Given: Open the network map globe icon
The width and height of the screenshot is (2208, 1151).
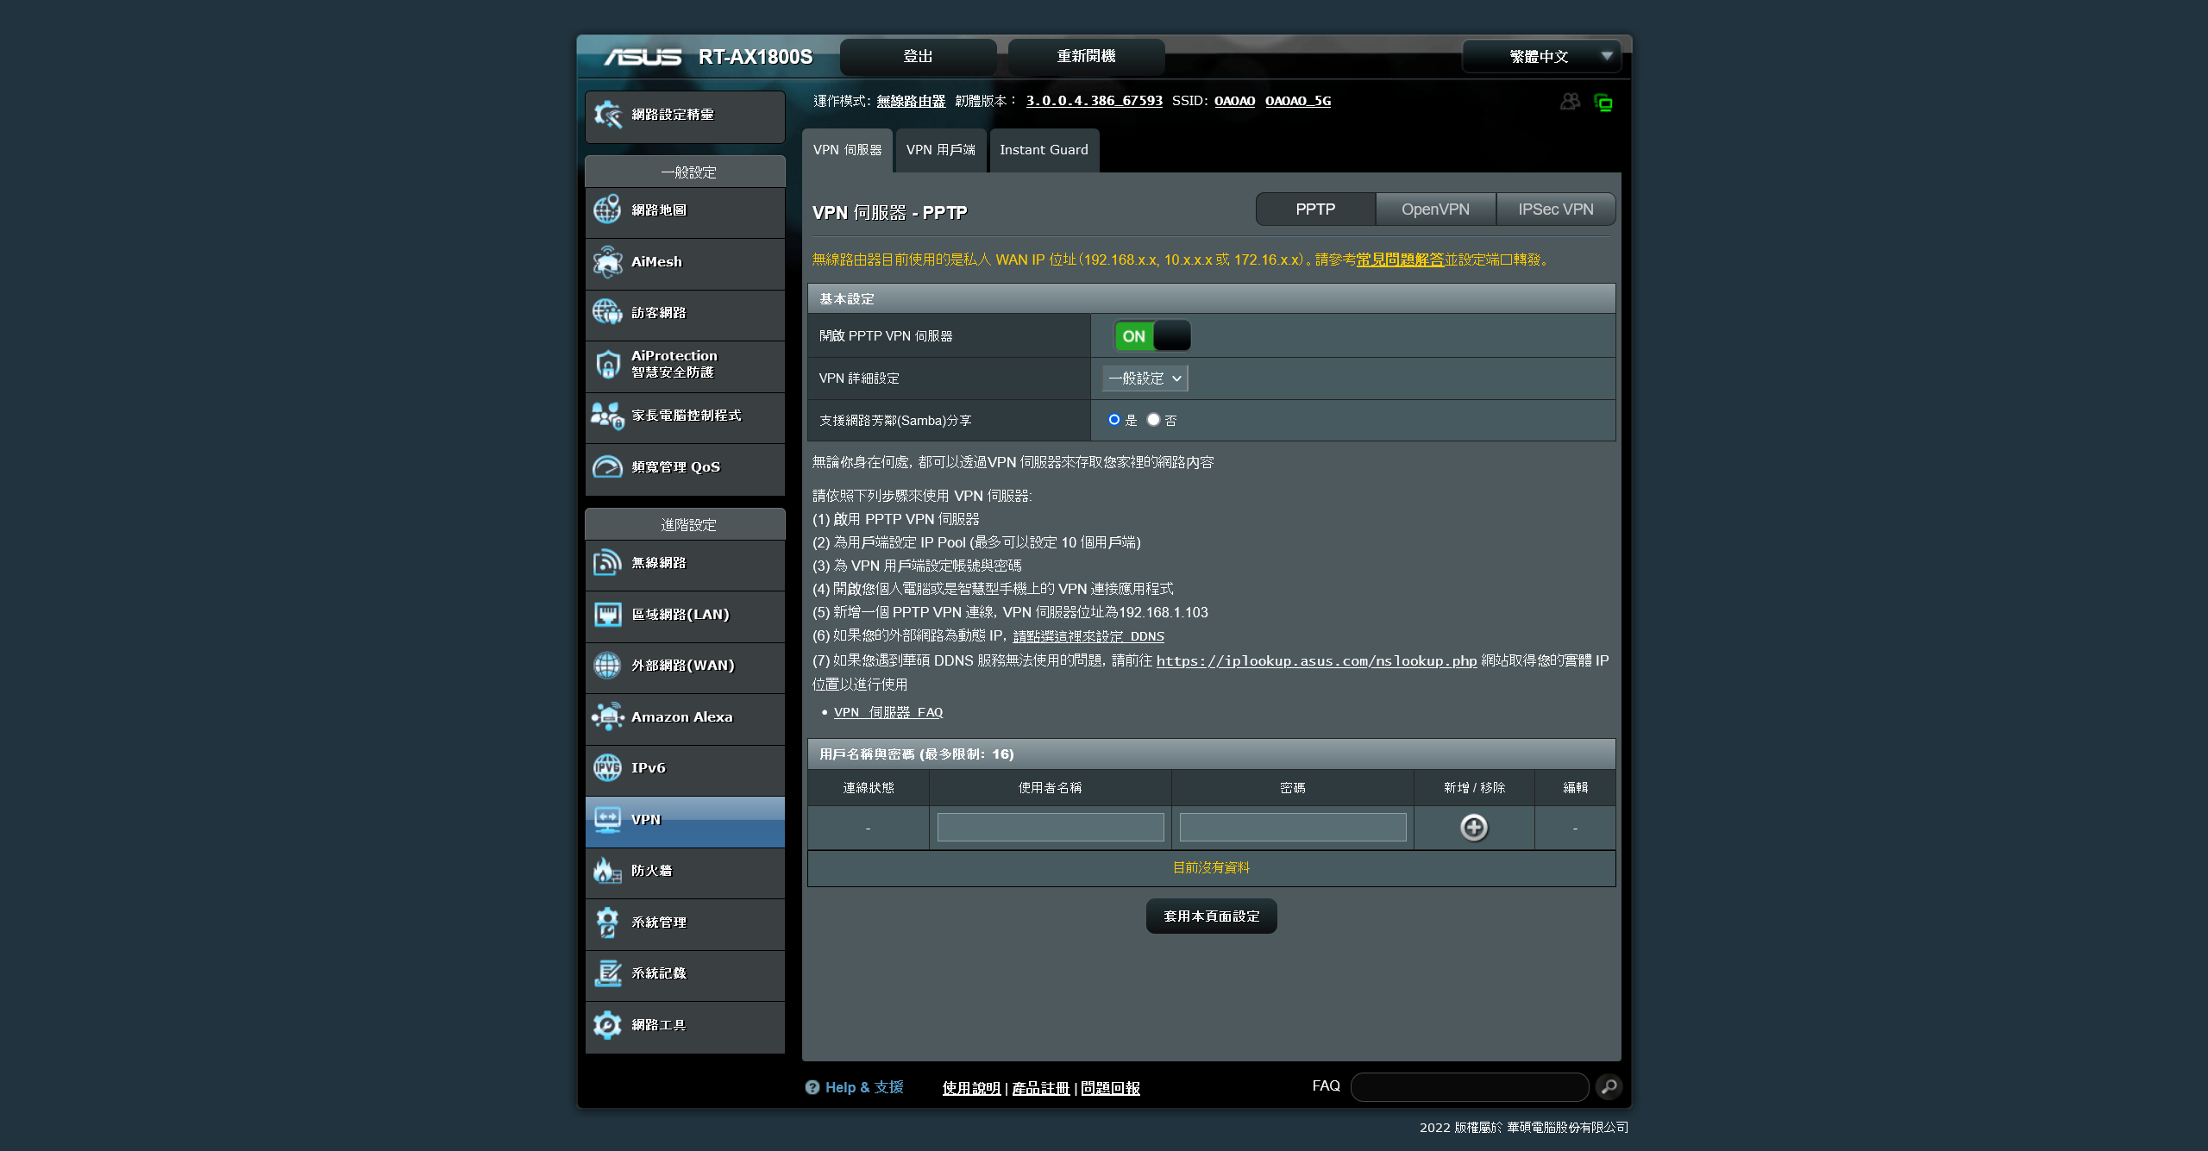Looking at the screenshot, I should click(607, 210).
